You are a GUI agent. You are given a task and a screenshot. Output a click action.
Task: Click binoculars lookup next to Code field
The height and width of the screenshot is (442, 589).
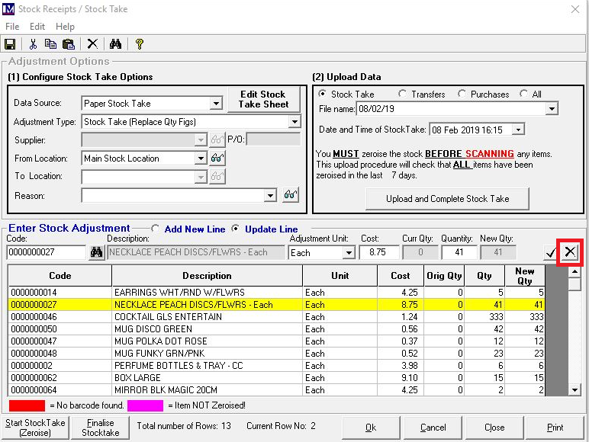pyautogui.click(x=97, y=253)
